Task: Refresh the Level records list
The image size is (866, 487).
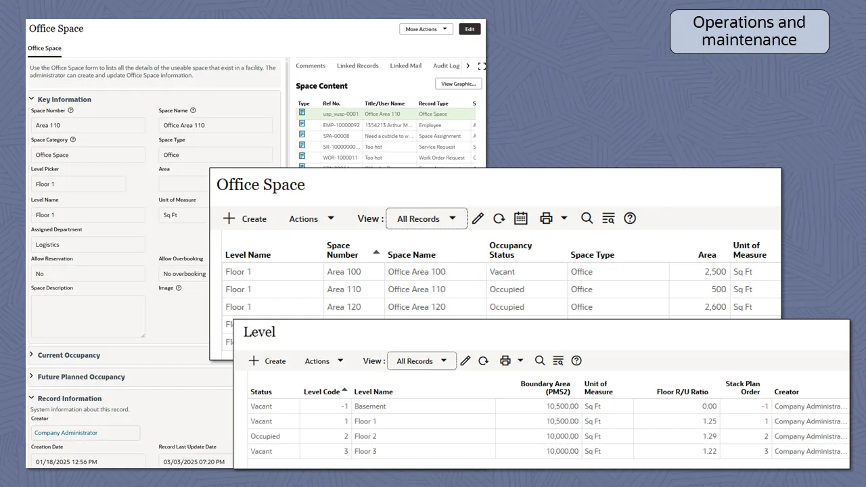Action: [x=483, y=361]
